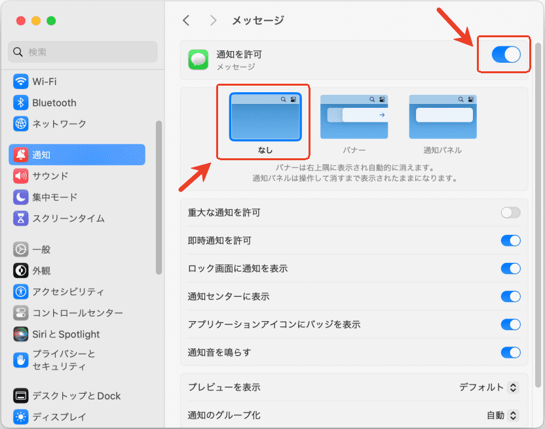Click the sidebar vertical scrollbar
The height and width of the screenshot is (429, 545).
159,197
